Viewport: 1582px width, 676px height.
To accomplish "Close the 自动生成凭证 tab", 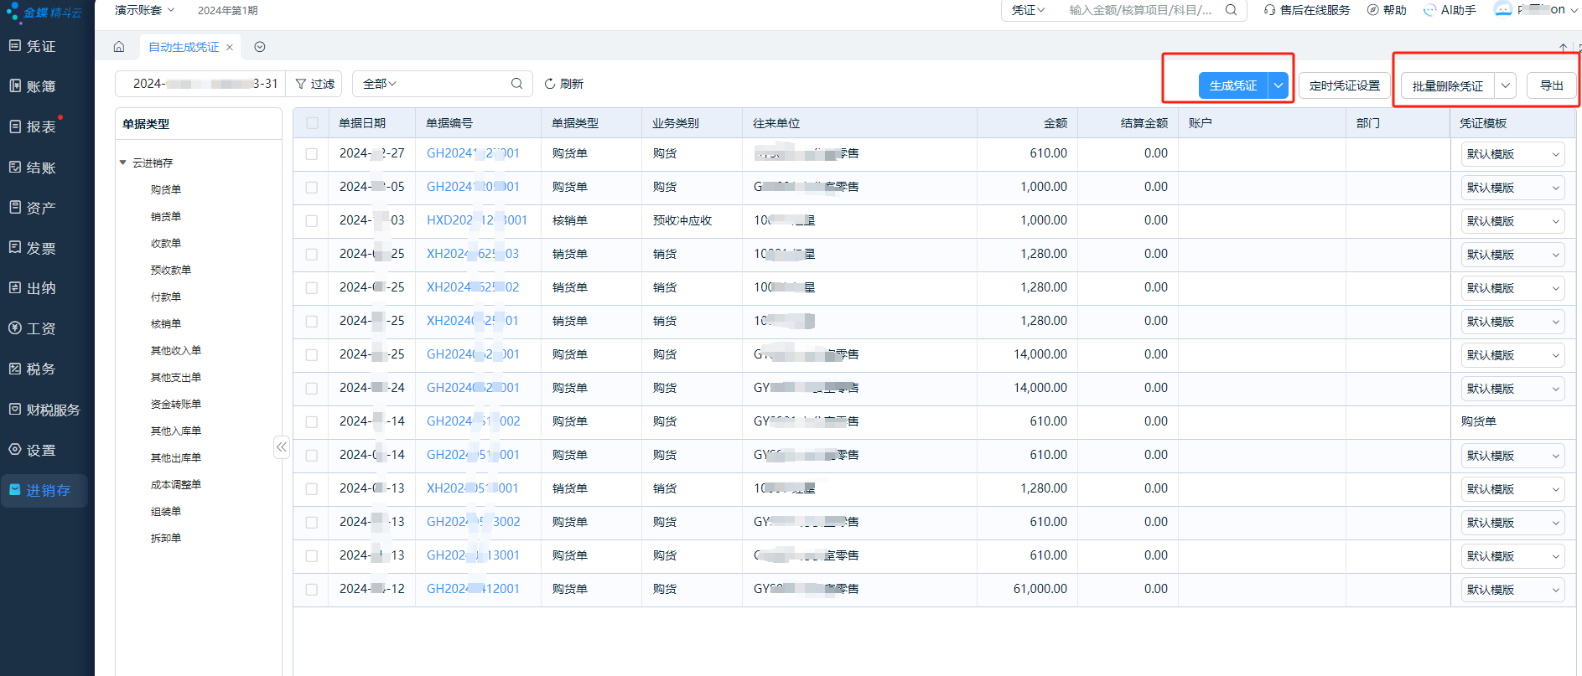I will click(x=230, y=48).
